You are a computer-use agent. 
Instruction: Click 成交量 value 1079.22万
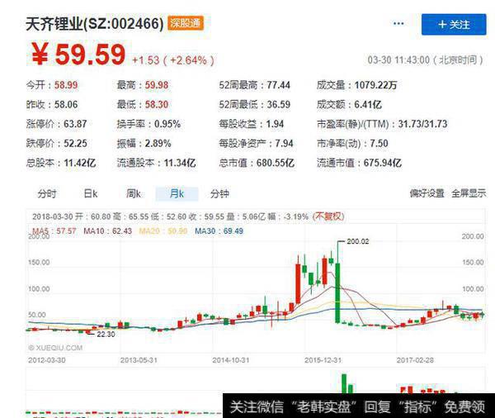[x=375, y=85]
